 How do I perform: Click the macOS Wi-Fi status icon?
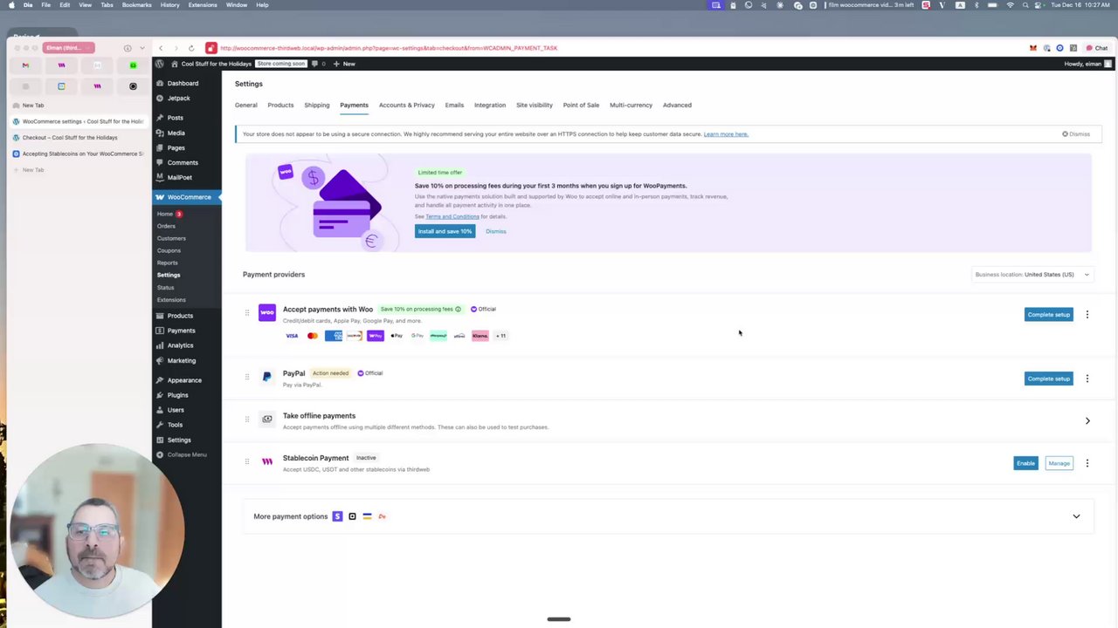pos(1011,5)
